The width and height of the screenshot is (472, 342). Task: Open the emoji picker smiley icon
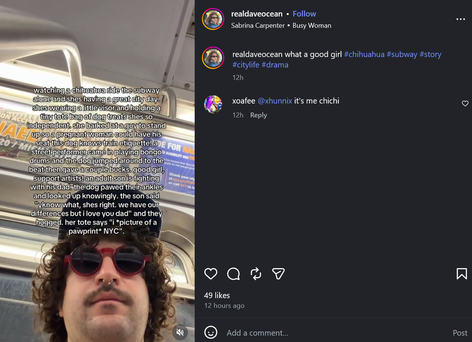click(211, 332)
